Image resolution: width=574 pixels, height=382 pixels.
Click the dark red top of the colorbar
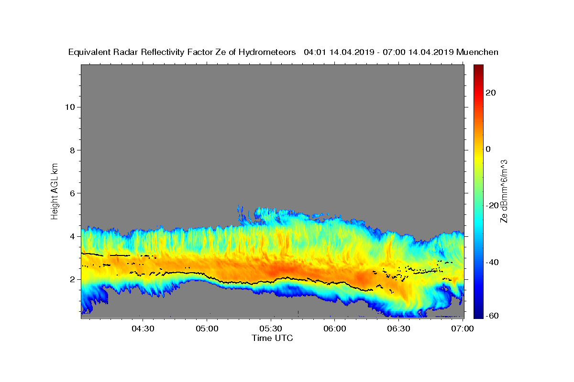478,68
